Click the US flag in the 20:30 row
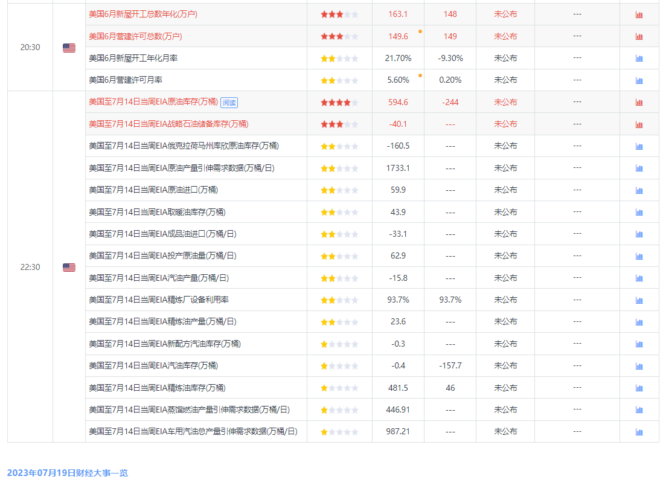Screen dimensions: 663x485 click(x=69, y=48)
